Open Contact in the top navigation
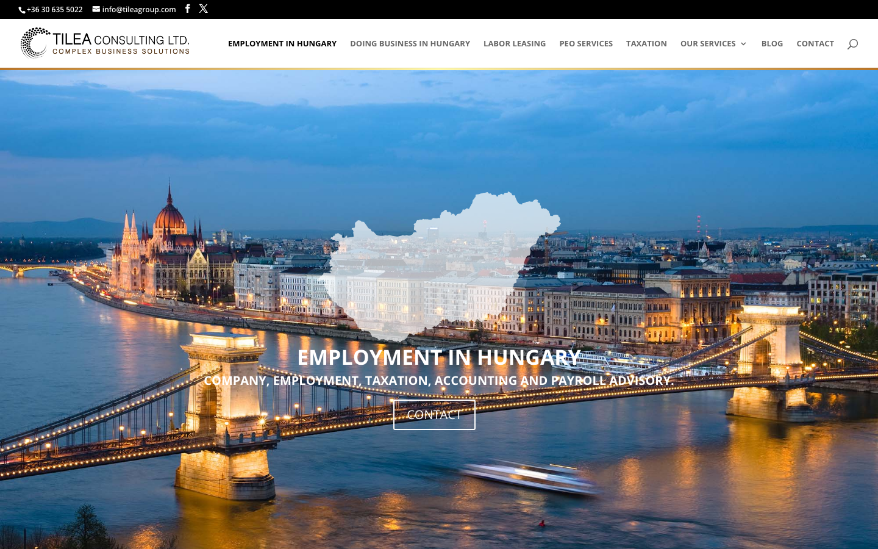 click(x=815, y=43)
